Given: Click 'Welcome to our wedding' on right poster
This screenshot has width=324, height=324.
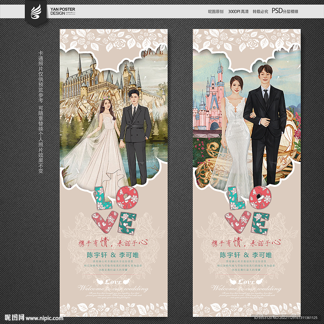Looking at the screenshot, I should pyautogui.click(x=246, y=288).
